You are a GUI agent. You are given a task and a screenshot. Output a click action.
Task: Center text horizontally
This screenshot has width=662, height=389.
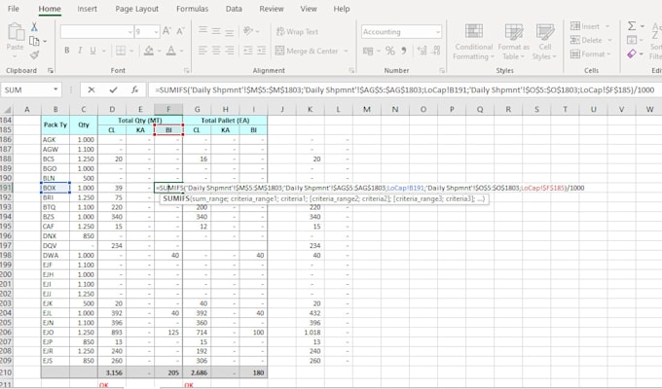(216, 51)
